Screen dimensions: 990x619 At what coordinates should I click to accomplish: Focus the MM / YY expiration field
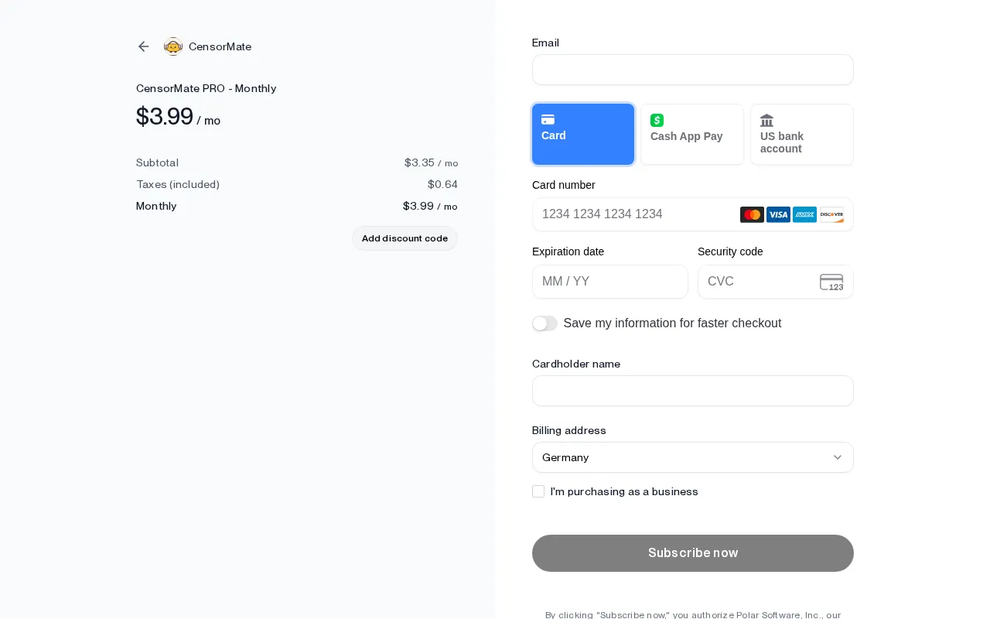point(610,282)
